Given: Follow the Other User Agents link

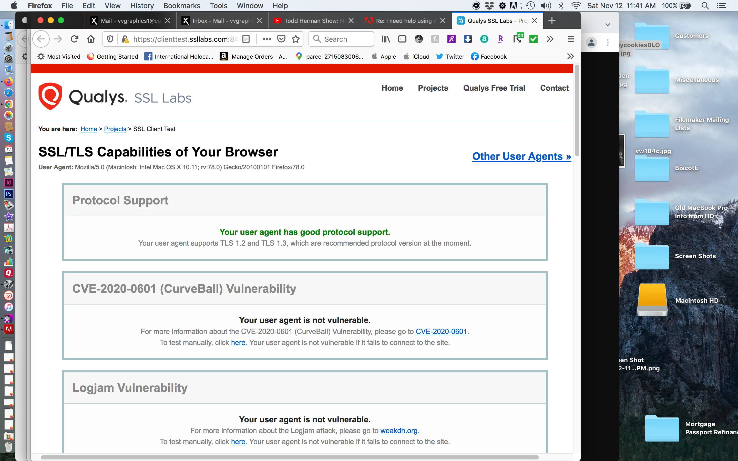Looking at the screenshot, I should click(x=521, y=156).
